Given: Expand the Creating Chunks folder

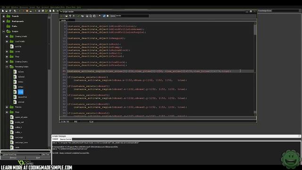Looking at the screenshot, I should [7, 61].
